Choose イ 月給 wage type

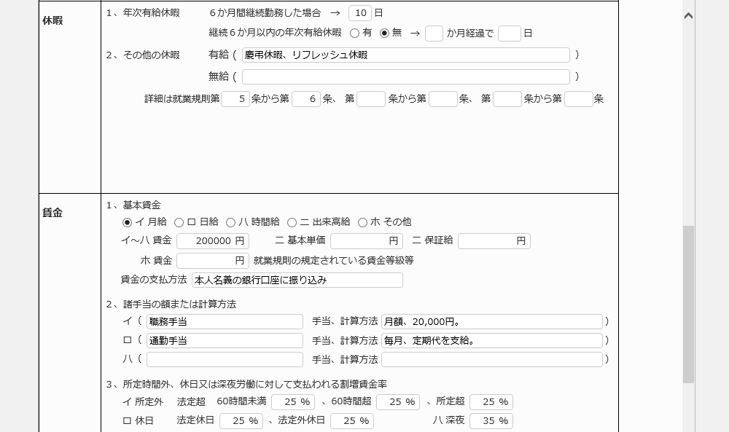point(128,222)
